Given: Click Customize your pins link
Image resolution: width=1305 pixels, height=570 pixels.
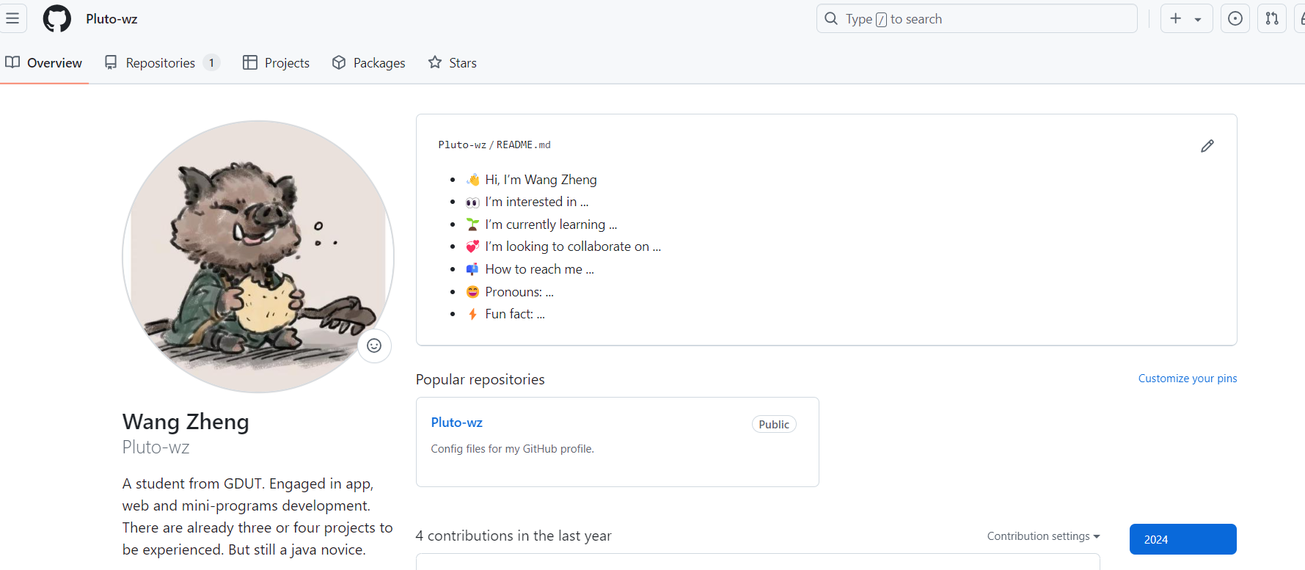Looking at the screenshot, I should (1187, 379).
